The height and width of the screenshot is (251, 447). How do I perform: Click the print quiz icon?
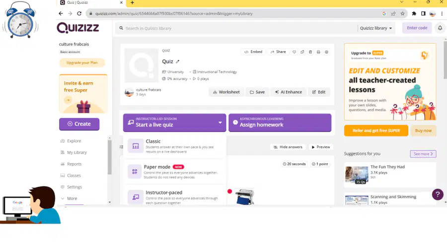[x=318, y=52]
